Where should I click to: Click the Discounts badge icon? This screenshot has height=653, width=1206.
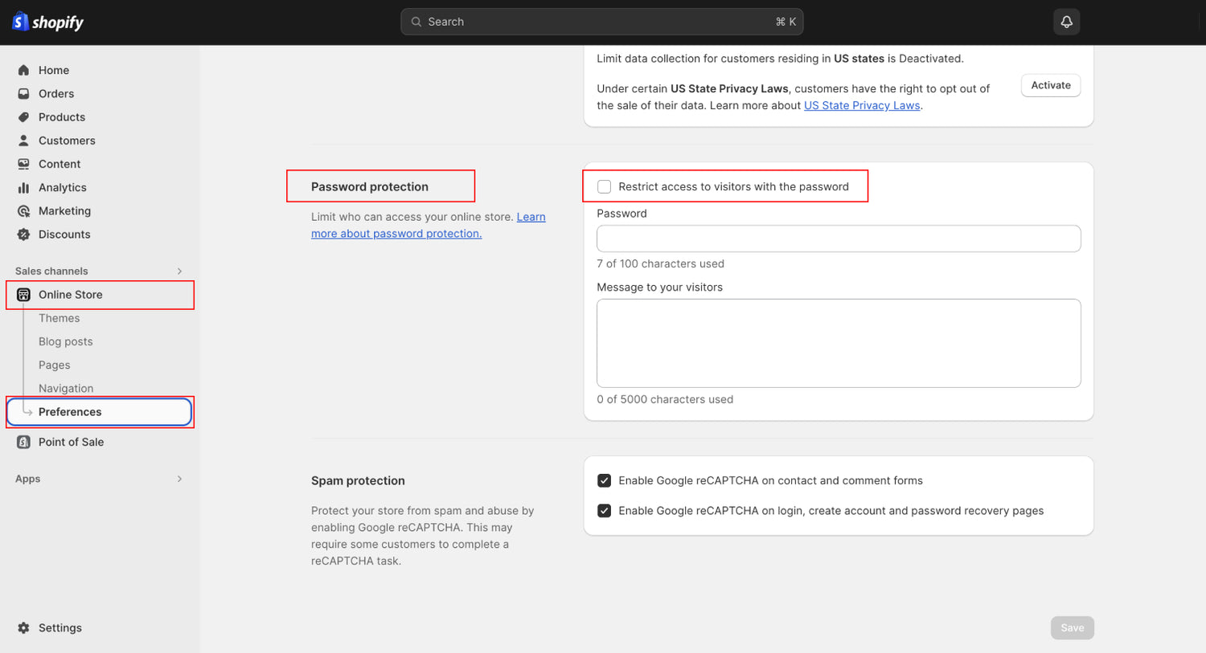tap(23, 235)
